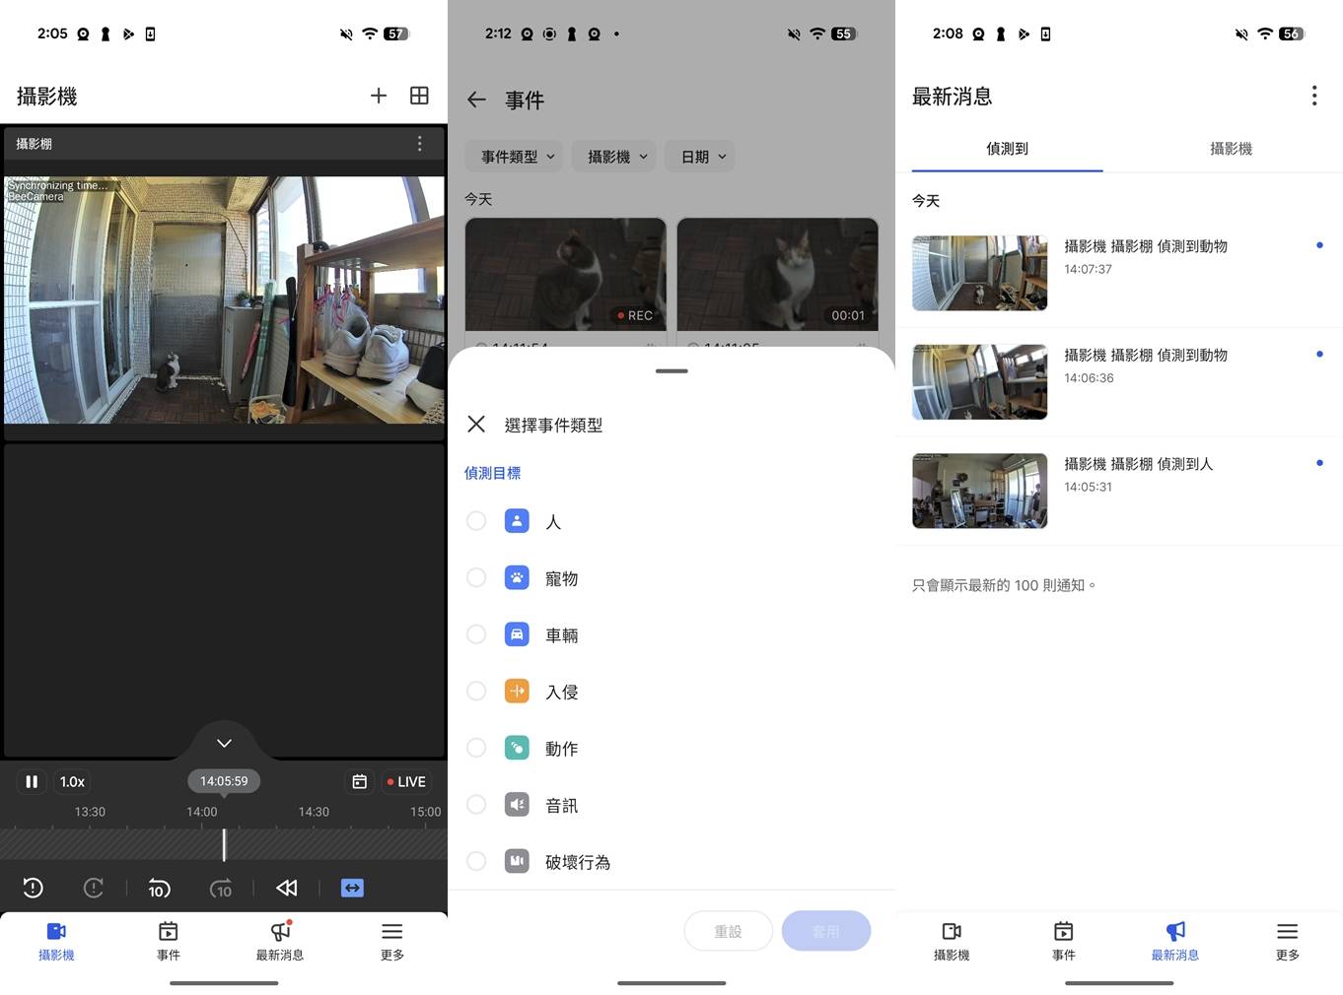Open the 攝影機 filter dropdown
The height and width of the screenshot is (995, 1343).
click(x=613, y=156)
